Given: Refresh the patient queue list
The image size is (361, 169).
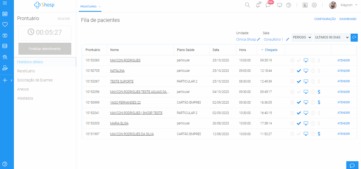Looking at the screenshot, I should click(354, 38).
